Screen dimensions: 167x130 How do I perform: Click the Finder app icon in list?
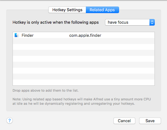click(x=17, y=35)
